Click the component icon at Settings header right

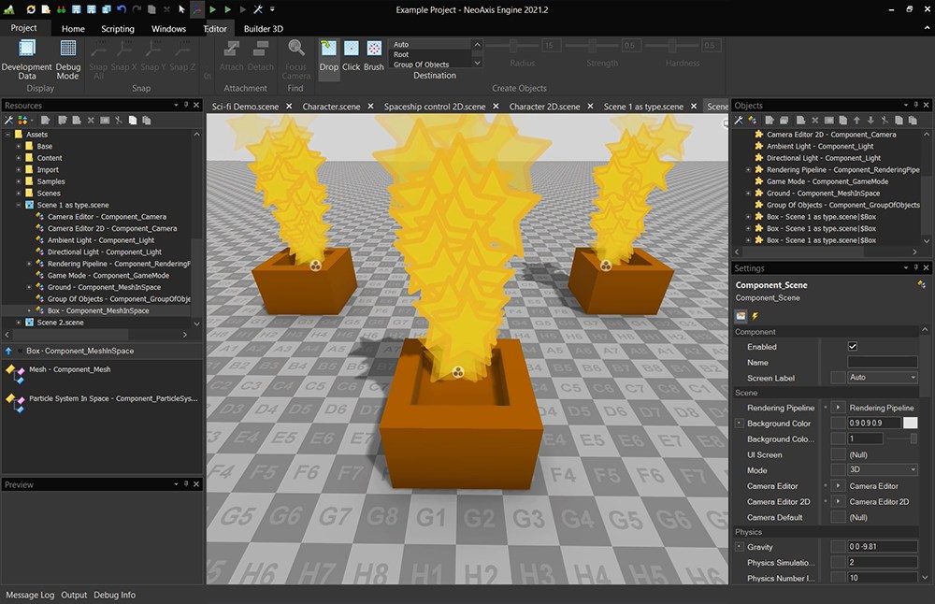point(921,285)
